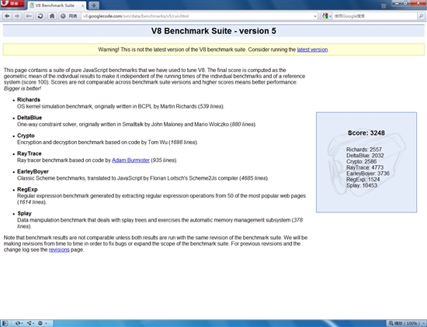Click the search magnifier button
Image resolution: width=427 pixels, height=327 pixels.
(421, 16)
